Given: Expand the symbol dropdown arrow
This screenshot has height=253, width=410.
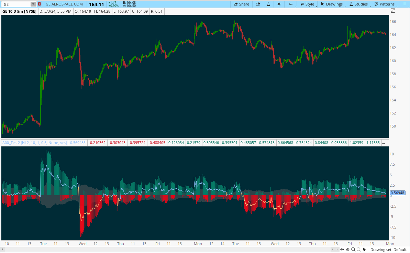Looking at the screenshot, I should [33, 4].
